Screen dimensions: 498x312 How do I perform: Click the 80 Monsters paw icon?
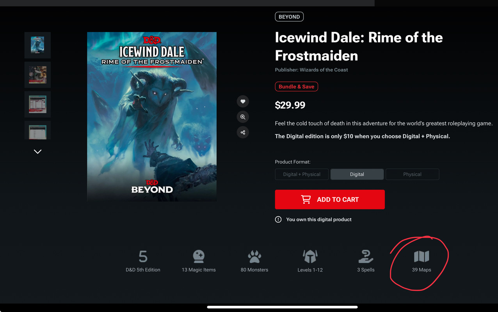[x=254, y=257]
